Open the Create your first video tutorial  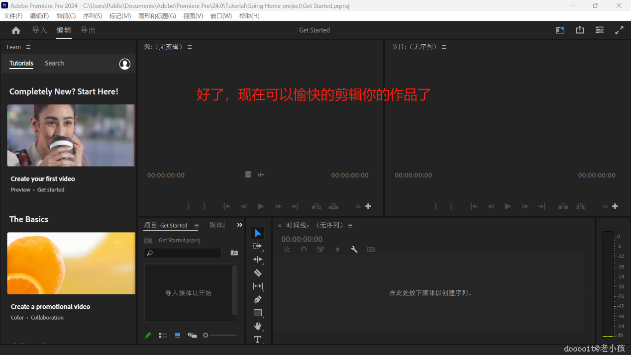[71, 135]
